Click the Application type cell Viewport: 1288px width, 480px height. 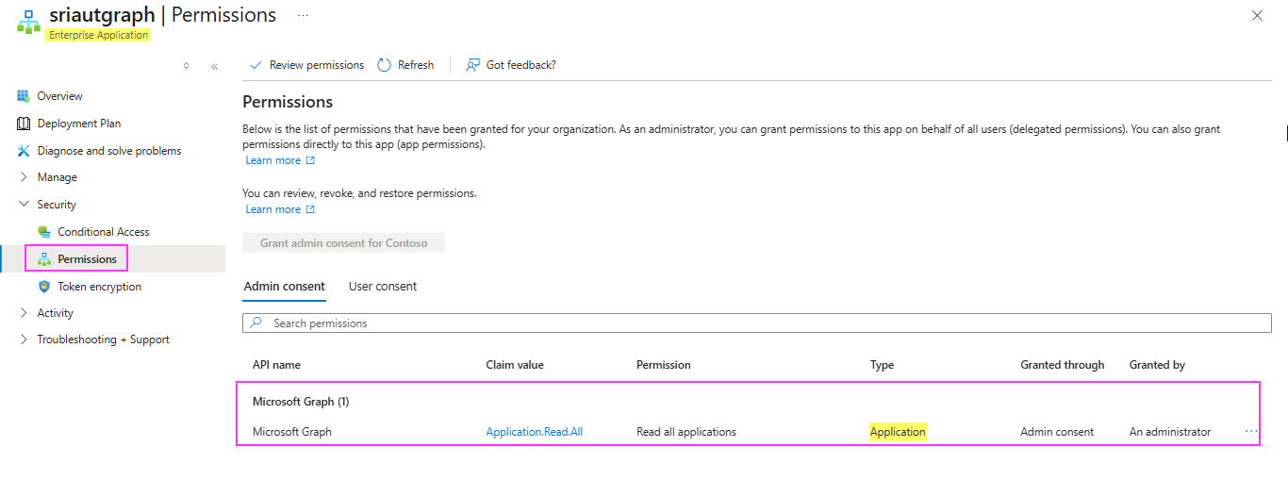[898, 432]
